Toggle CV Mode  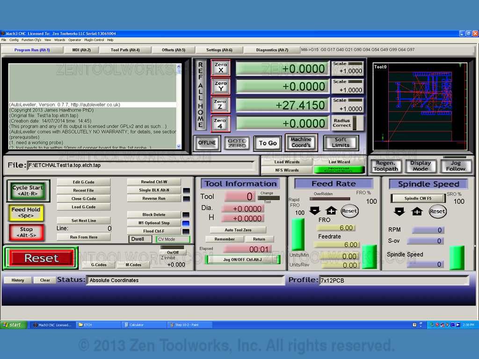coord(173,239)
